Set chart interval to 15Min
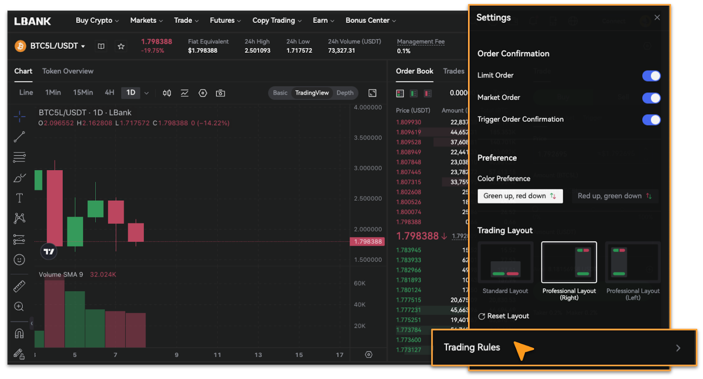This screenshot has width=703, height=379. (83, 93)
